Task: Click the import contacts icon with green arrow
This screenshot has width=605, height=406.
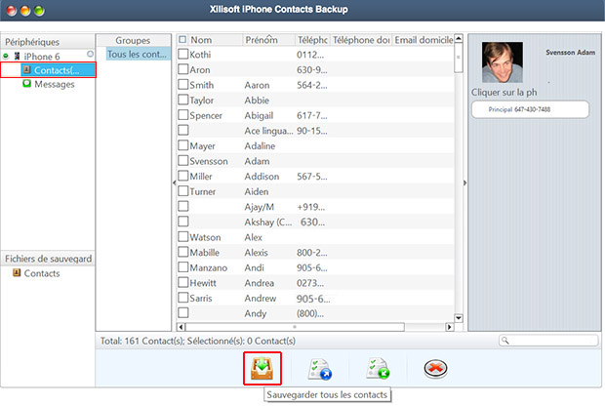Action: [378, 368]
